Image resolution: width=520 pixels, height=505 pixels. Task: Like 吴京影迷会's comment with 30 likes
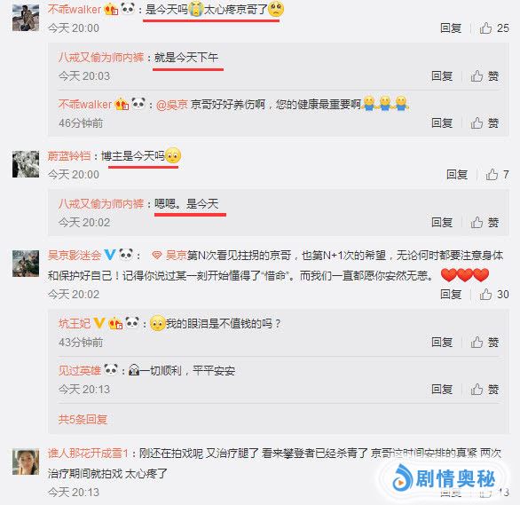coord(494,294)
